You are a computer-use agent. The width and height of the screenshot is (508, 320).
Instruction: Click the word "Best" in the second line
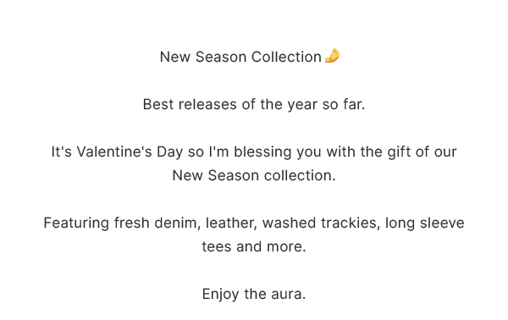(x=158, y=104)
